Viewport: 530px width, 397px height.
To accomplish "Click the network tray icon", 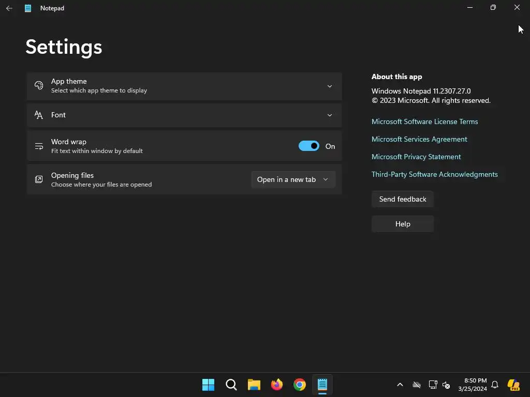I will 433,385.
